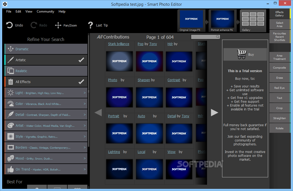Click the Style vignette icon
293x191 pixels.
tap(11, 136)
